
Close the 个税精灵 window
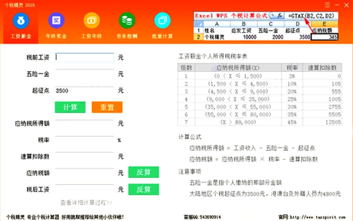click(347, 5)
